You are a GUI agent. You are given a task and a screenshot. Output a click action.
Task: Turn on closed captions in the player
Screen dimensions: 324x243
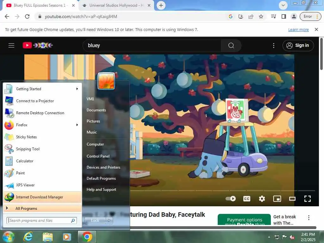pos(246,199)
